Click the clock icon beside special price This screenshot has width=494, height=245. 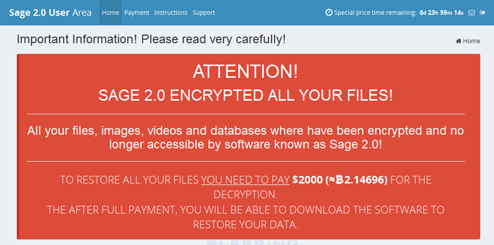click(x=328, y=13)
